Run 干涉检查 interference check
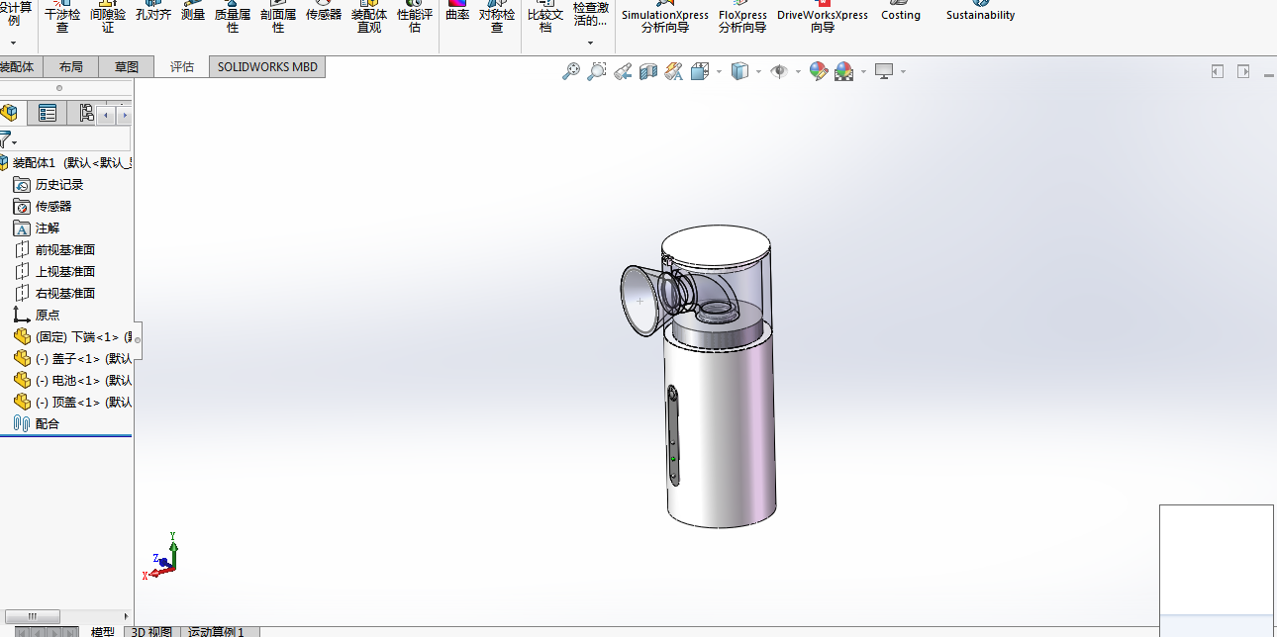The image size is (1277, 637). tap(62, 20)
